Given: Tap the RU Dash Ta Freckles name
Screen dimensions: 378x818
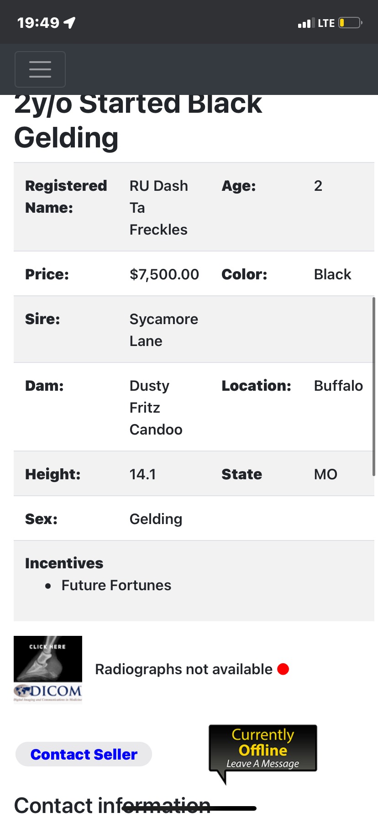Looking at the screenshot, I should coord(159,208).
